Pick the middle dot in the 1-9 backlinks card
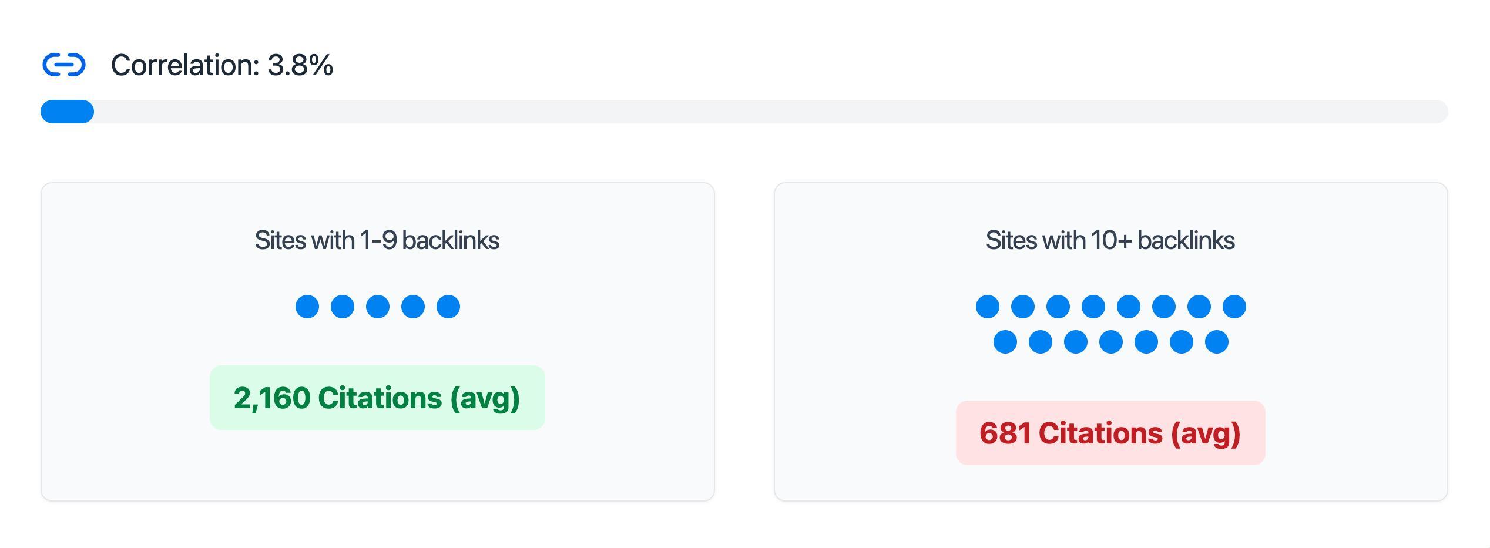The image size is (1490, 548). pyautogui.click(x=378, y=307)
